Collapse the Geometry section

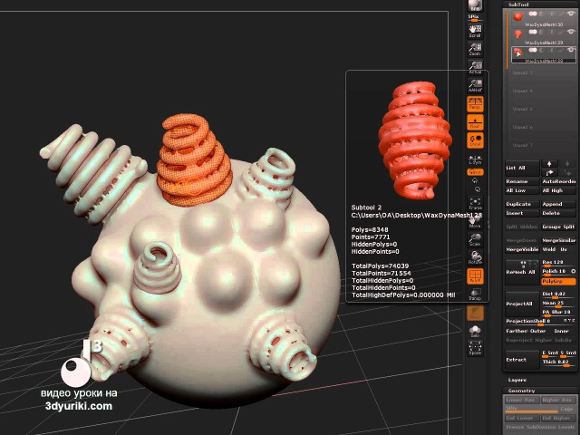point(521,391)
